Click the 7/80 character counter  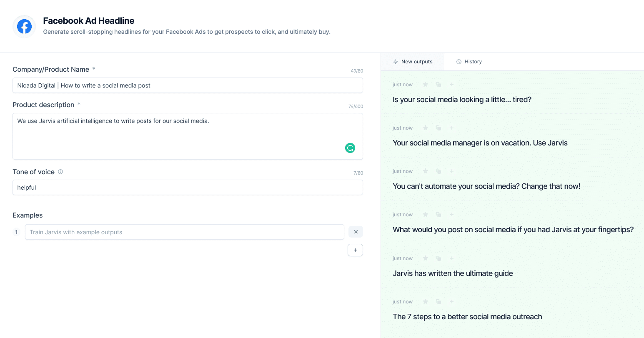tap(358, 173)
